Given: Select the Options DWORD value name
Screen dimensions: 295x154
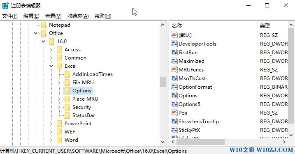Looking at the screenshot, I should (188, 95).
